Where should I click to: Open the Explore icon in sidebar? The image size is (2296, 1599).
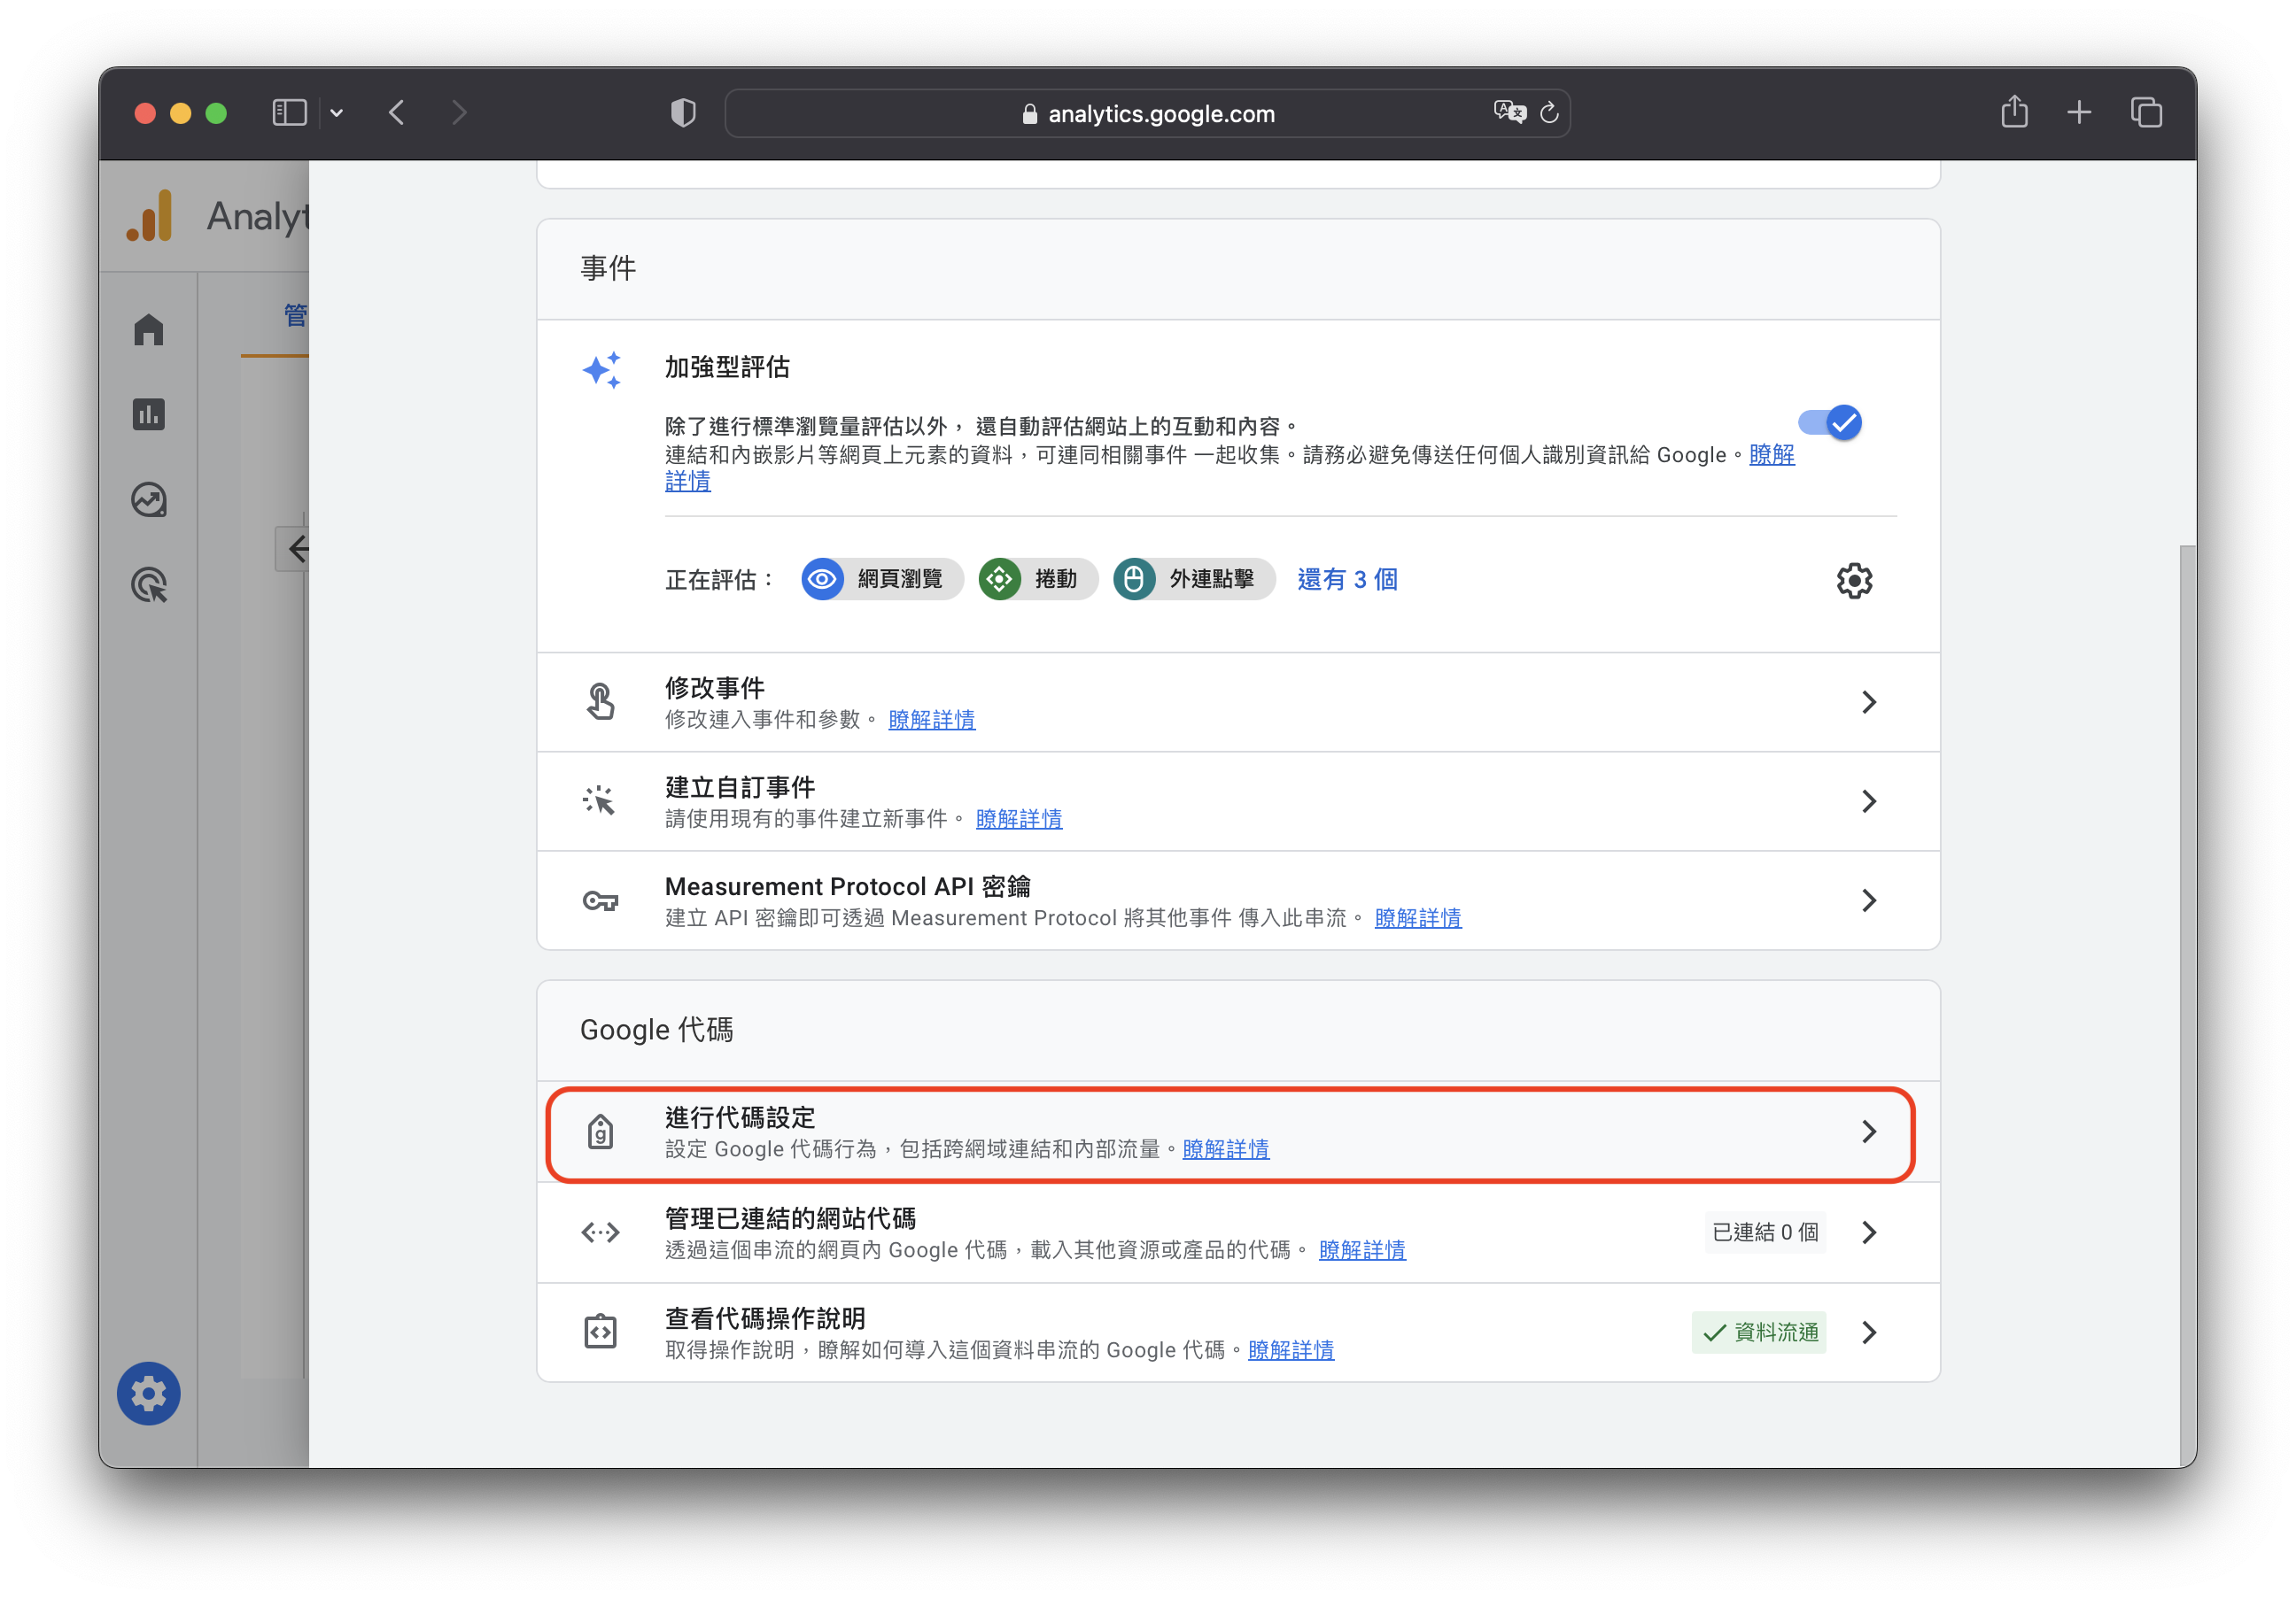point(148,498)
